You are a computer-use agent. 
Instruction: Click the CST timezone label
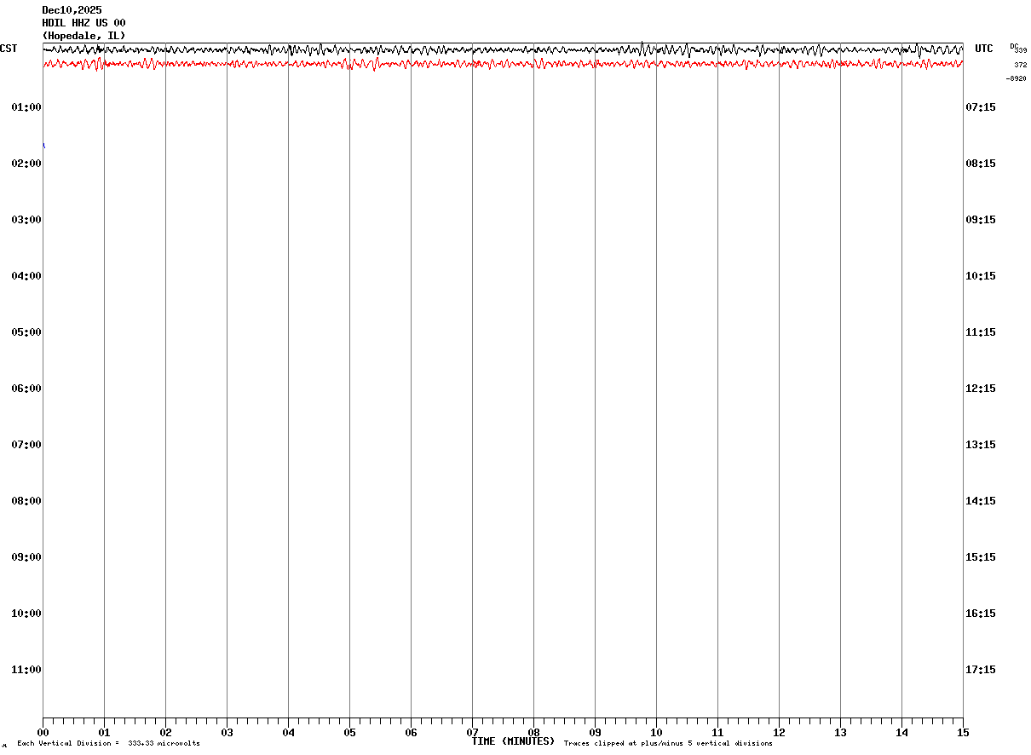(9, 49)
